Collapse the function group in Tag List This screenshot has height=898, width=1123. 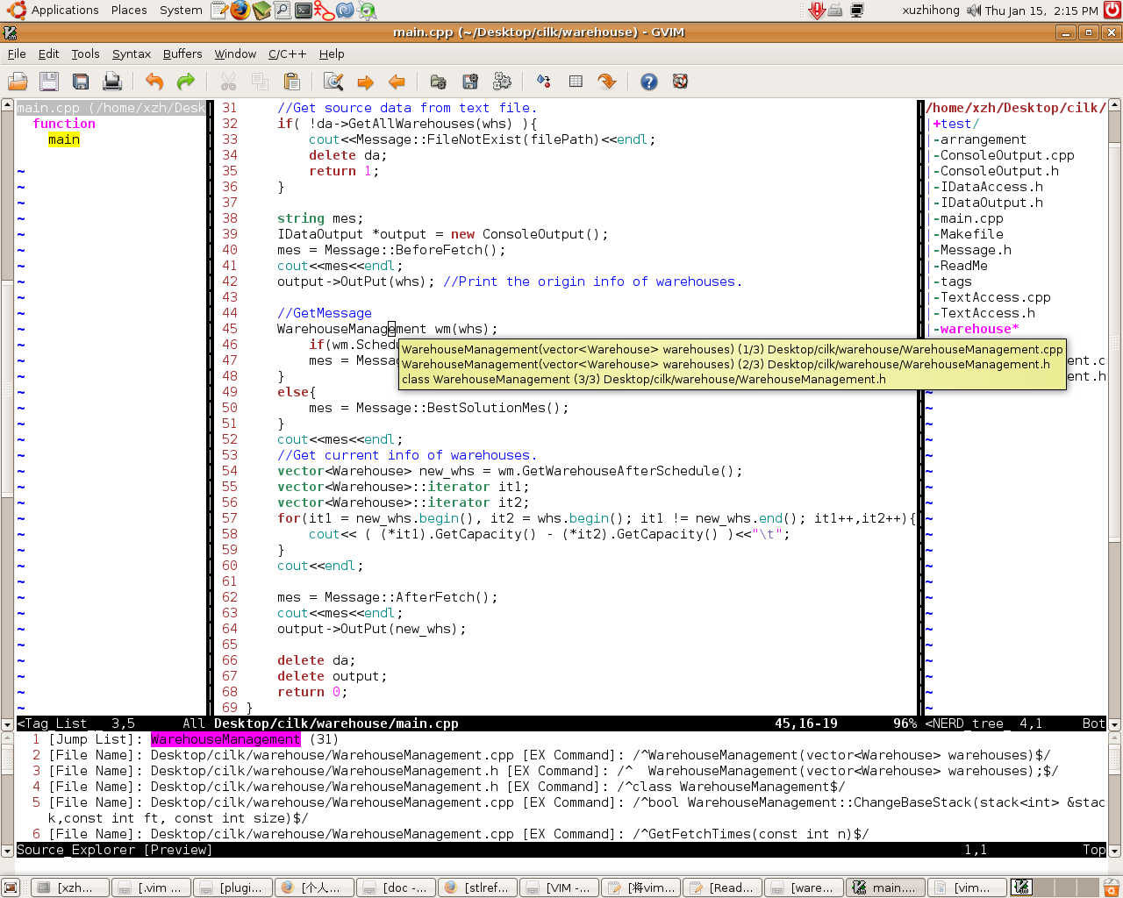click(x=64, y=124)
